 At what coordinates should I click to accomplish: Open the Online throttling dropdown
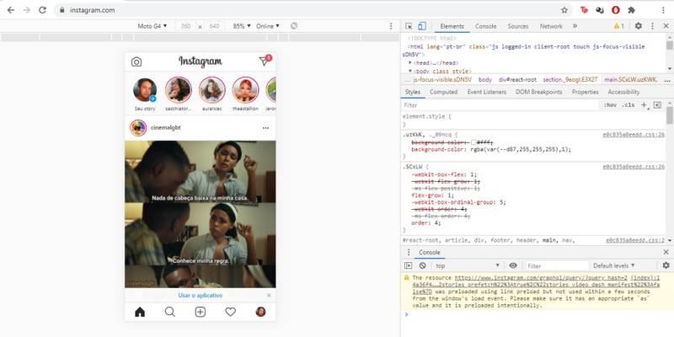coord(268,26)
